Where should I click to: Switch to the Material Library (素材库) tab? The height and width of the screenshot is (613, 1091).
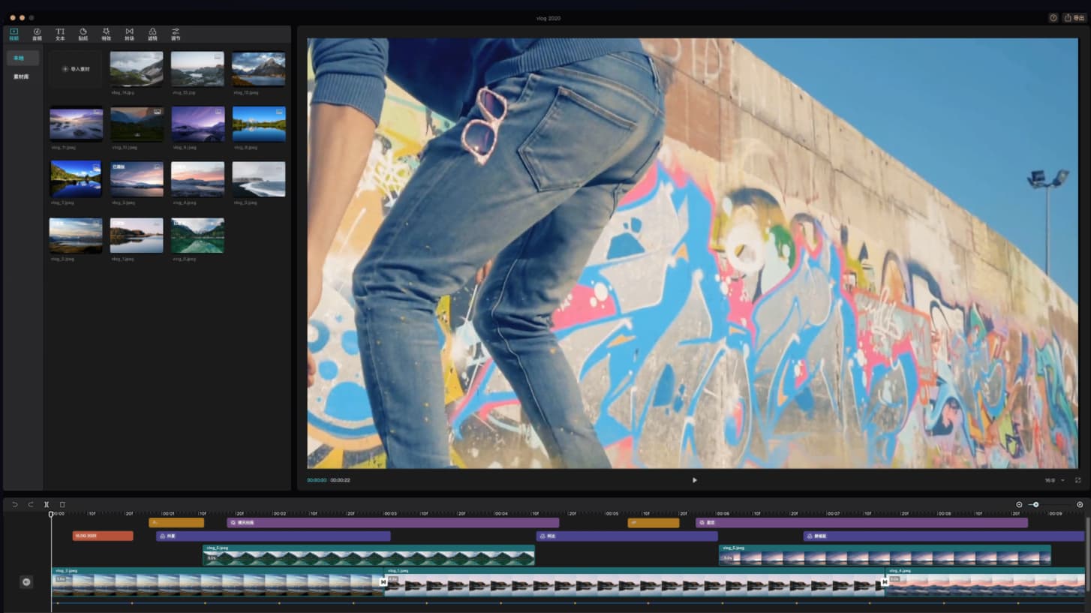coord(21,77)
